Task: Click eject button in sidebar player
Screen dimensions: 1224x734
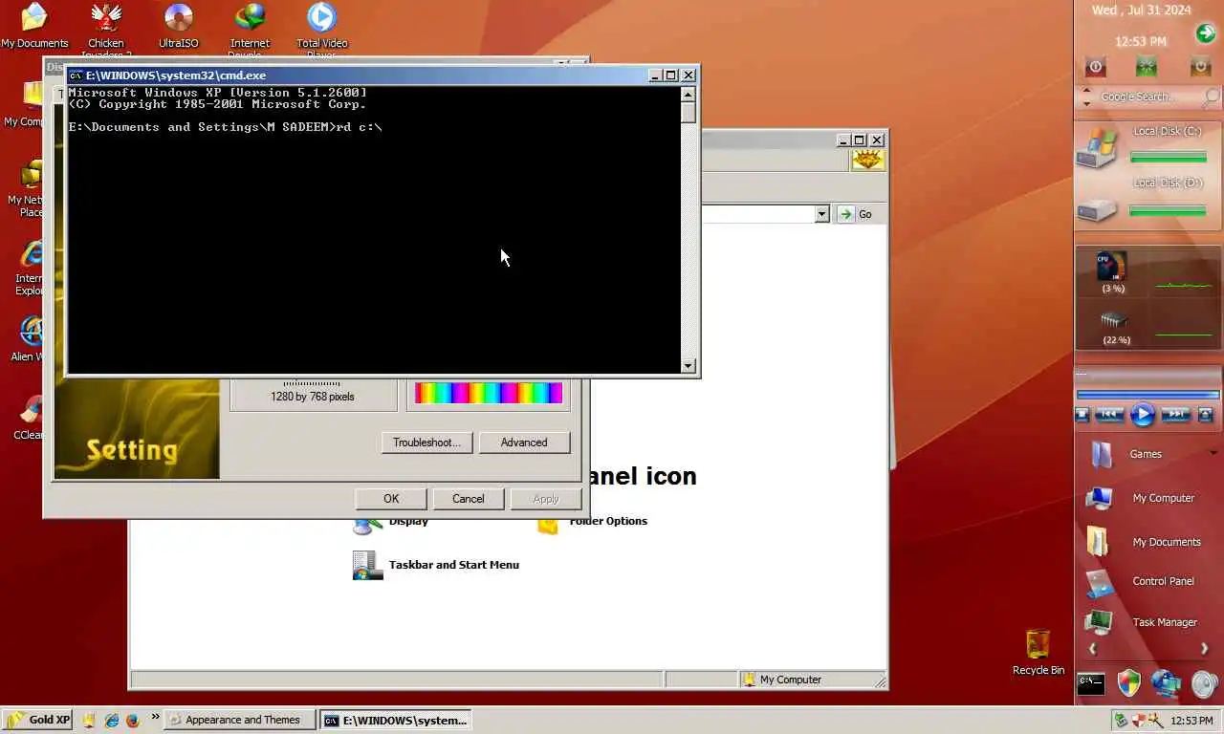Action: (x=1206, y=414)
